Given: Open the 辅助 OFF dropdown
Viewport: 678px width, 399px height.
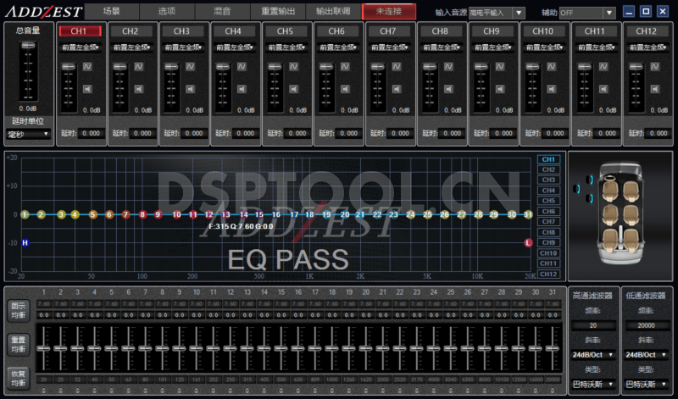Looking at the screenshot, I should pos(586,13).
